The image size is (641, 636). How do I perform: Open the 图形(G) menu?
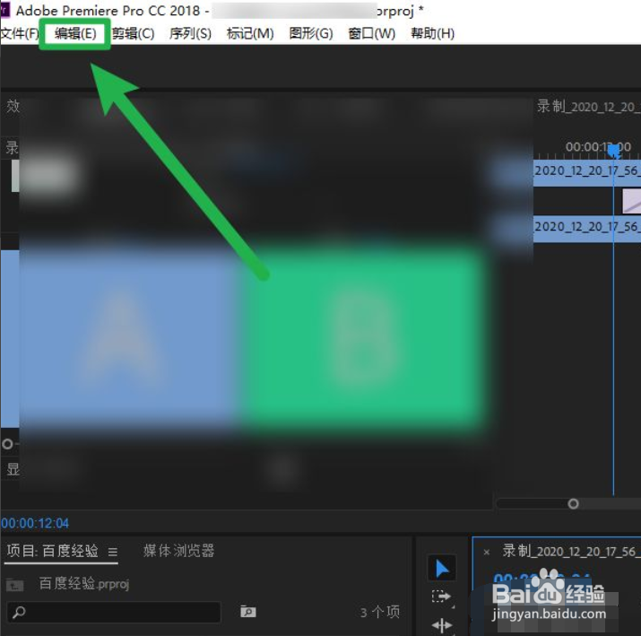[311, 33]
